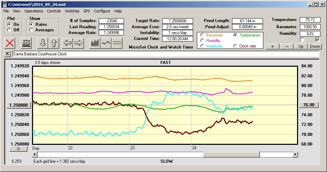Turn Plot Off radio button
Viewport: 327px width, 172px height.
(x=9, y=30)
